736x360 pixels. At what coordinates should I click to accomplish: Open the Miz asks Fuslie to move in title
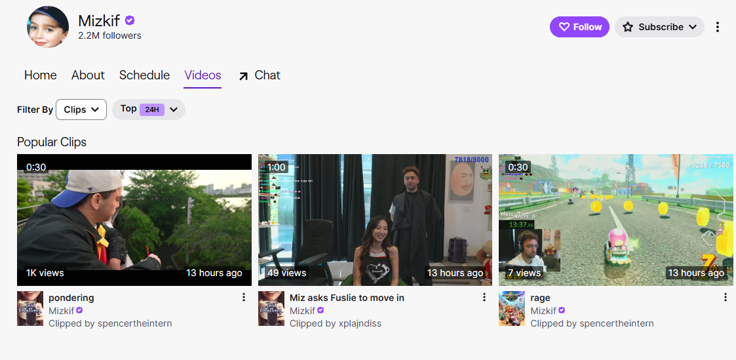click(347, 298)
